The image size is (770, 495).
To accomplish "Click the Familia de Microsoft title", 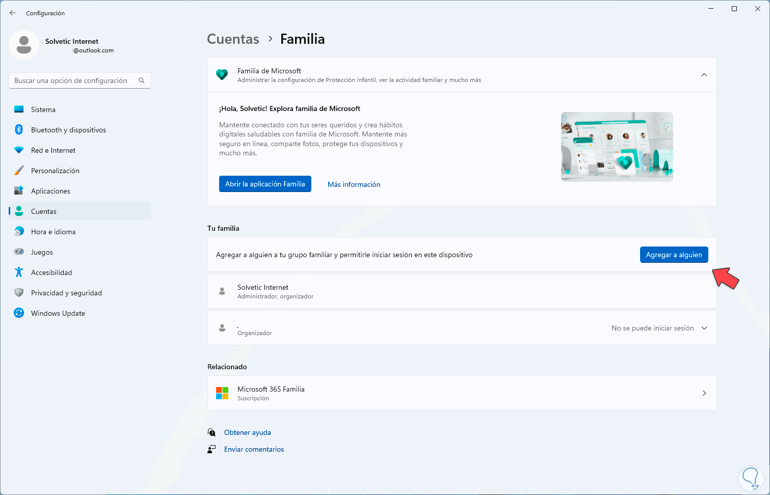I will (269, 71).
